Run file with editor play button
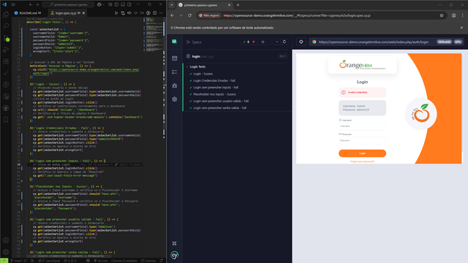This screenshot has width=468, height=263. (x=116, y=13)
